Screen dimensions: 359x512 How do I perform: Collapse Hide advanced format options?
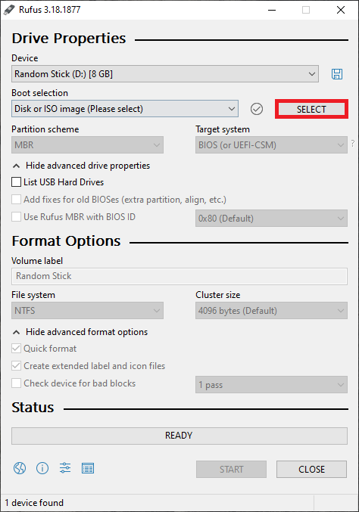point(80,332)
